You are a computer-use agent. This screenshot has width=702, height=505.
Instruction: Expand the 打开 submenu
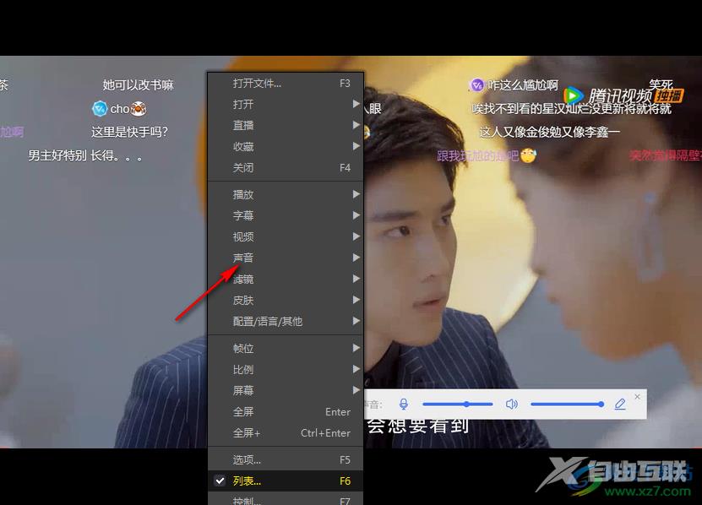(x=286, y=105)
